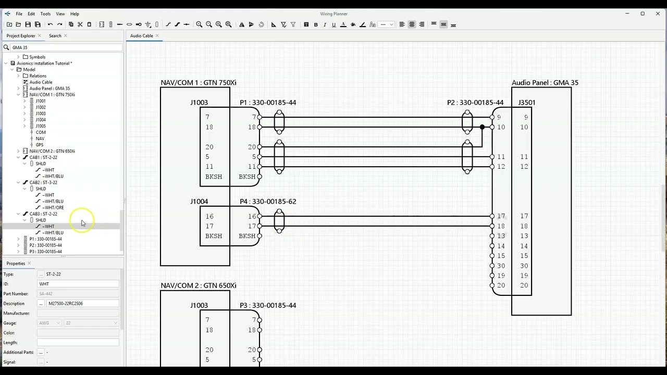The height and width of the screenshot is (375, 667).
Task: Click the Open folder icon
Action: point(18,24)
